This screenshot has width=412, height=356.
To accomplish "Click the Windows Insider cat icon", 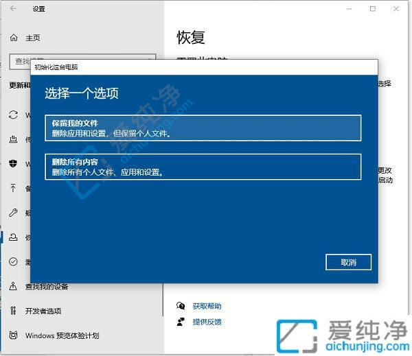I will [13, 335].
